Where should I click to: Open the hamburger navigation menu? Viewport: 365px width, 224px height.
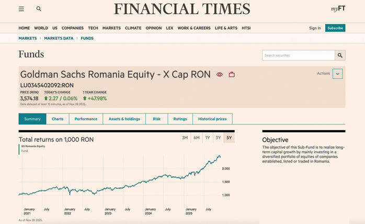(x=21, y=9)
